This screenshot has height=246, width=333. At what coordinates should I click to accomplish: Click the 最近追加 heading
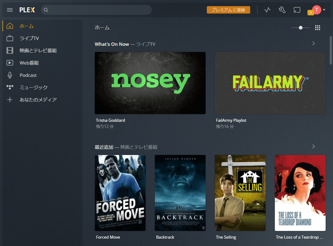pyautogui.click(x=104, y=147)
